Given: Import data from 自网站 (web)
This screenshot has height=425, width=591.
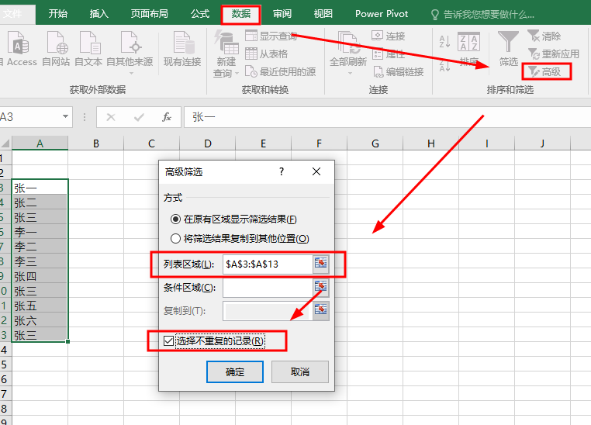Looking at the screenshot, I should click(x=56, y=49).
